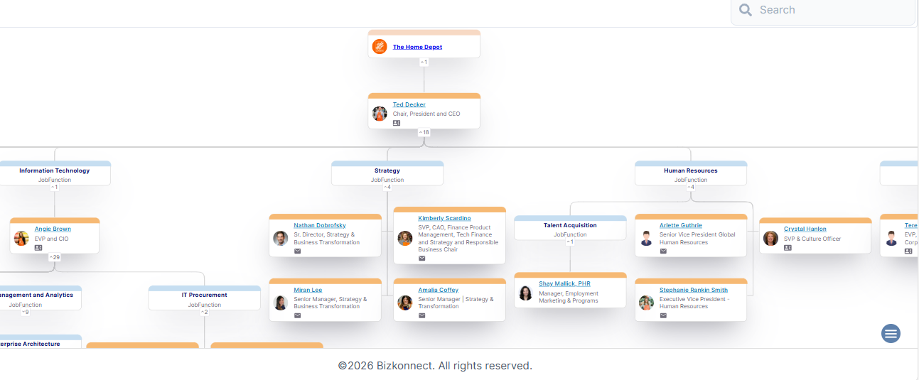Click Ted Decker's profile photo
The image size is (919, 380).
tap(380, 114)
